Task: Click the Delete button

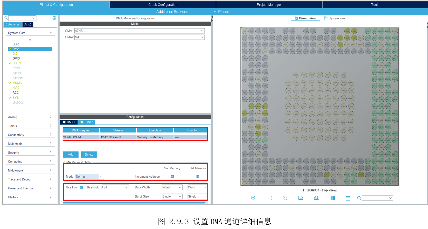Action: (x=89, y=155)
